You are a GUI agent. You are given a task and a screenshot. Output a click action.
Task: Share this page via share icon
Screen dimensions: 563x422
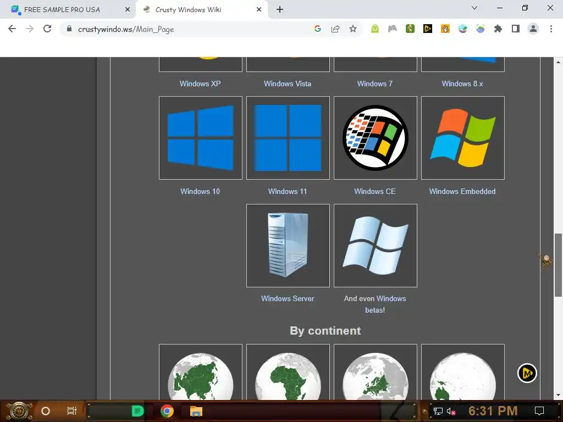click(x=335, y=29)
